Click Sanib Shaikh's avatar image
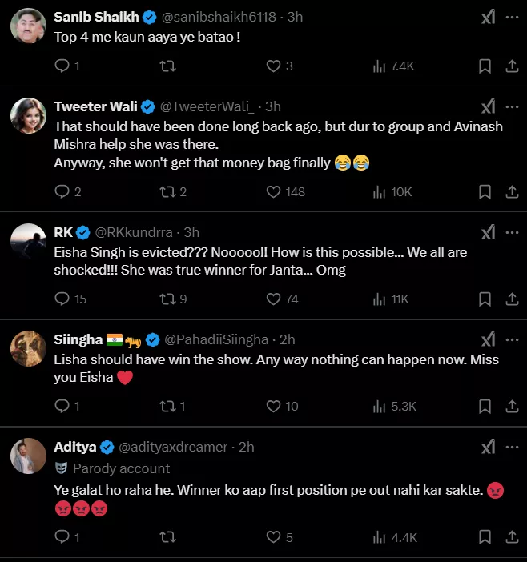Viewport: 527px width, 562px height. pyautogui.click(x=27, y=27)
